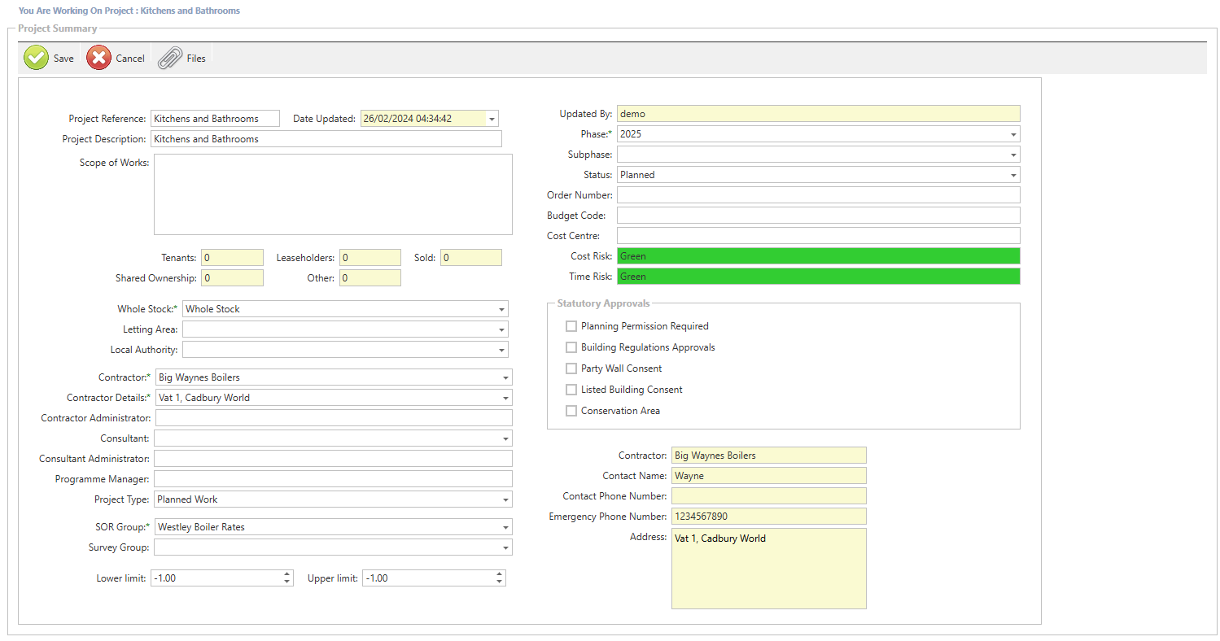Enable the Conservation Area checkbox

[571, 411]
